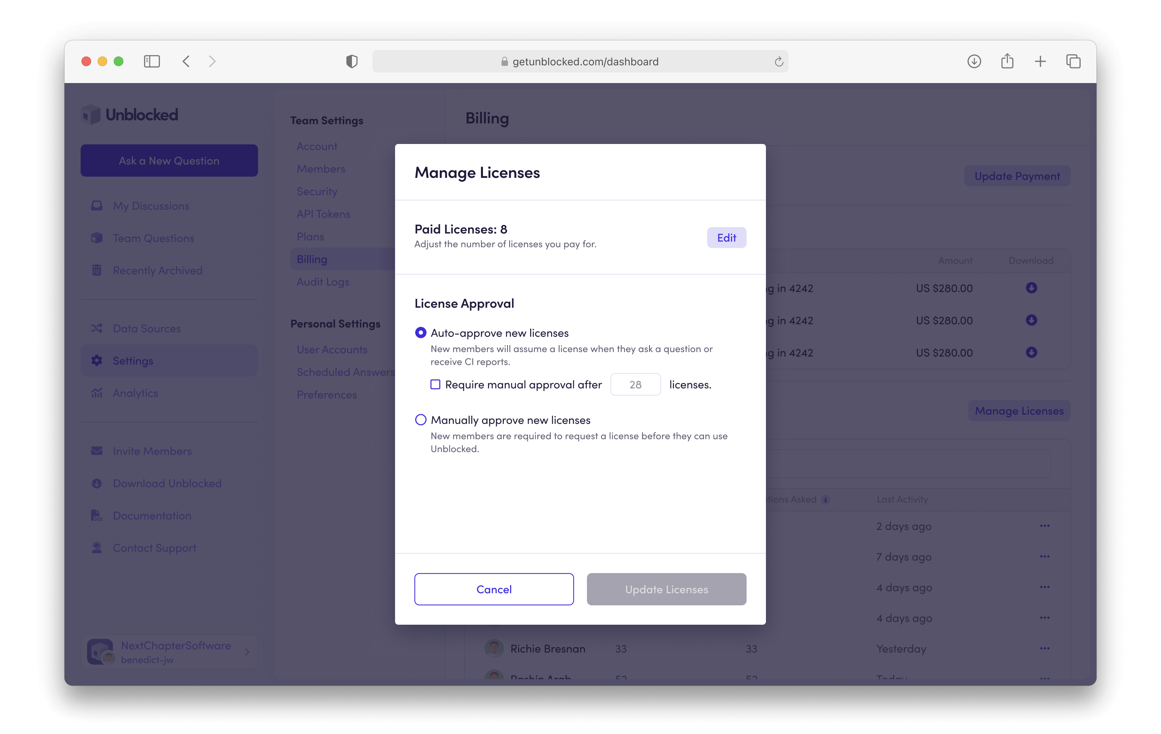Check Require manual approval after checkbox
This screenshot has width=1161, height=734.
tap(435, 384)
